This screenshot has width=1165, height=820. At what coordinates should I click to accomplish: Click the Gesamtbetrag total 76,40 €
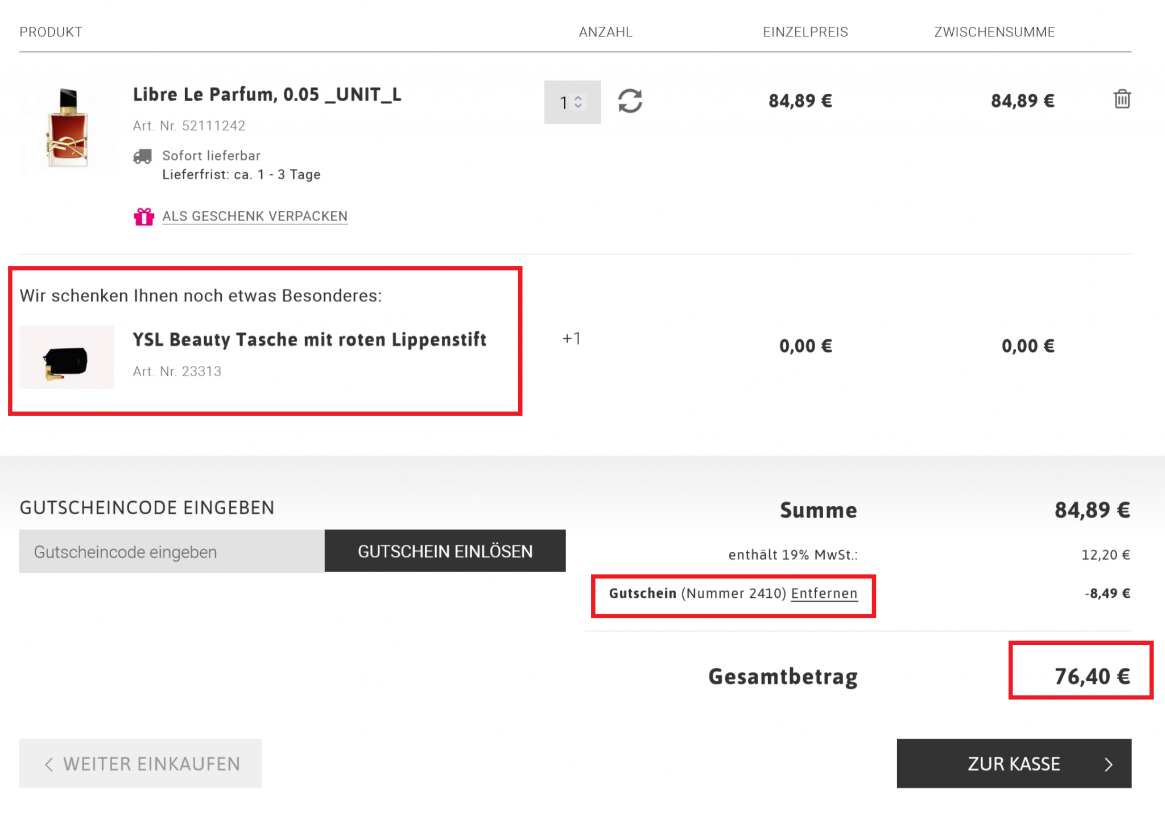[x=1092, y=676]
